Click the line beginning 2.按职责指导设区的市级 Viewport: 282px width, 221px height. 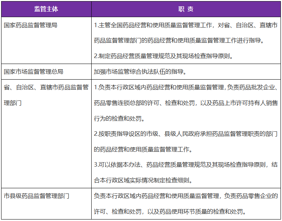[x=186, y=134]
